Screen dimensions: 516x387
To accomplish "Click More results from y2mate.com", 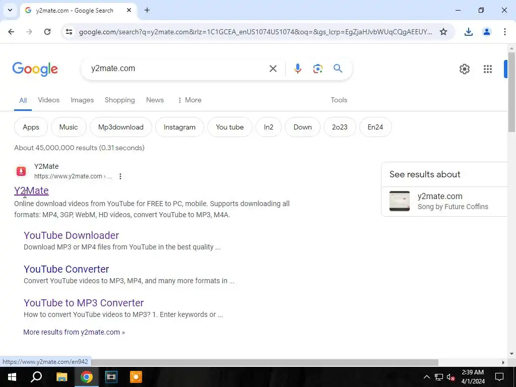I will coord(74,332).
